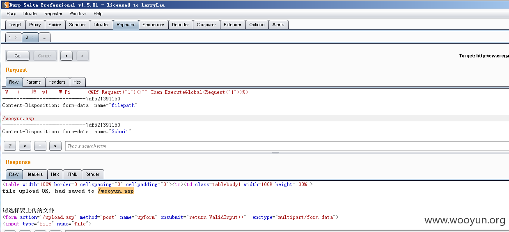509x232 pixels.
Task: Switch to the Decoder tab
Action: [x=181, y=25]
